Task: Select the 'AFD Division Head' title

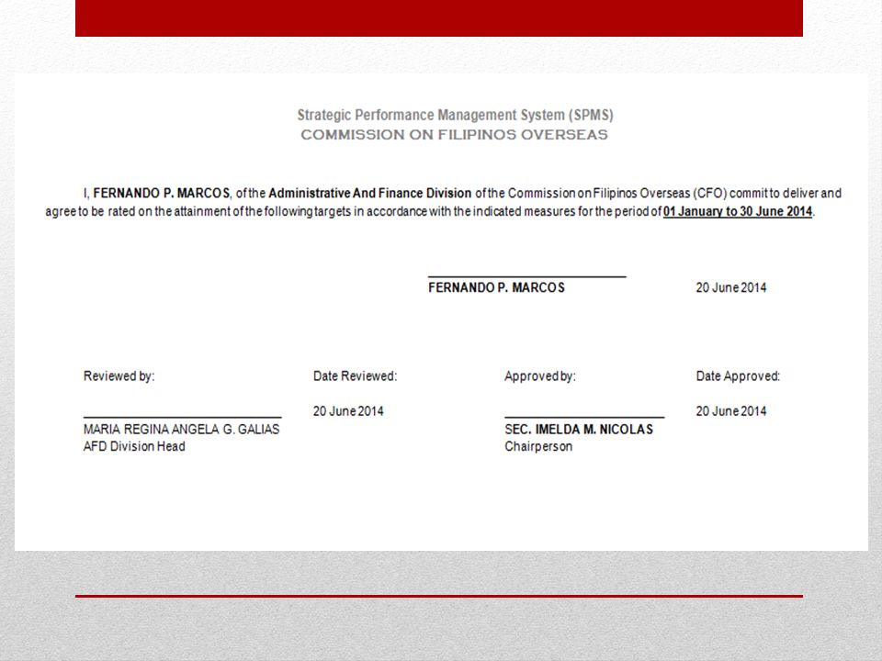Action: [134, 446]
